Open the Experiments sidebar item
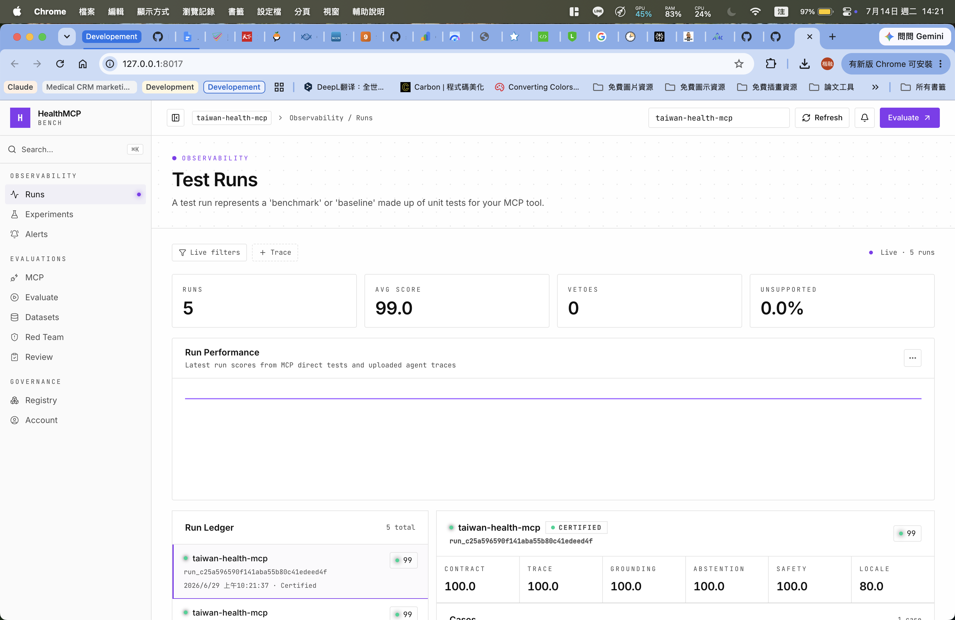955x620 pixels. 75,214
